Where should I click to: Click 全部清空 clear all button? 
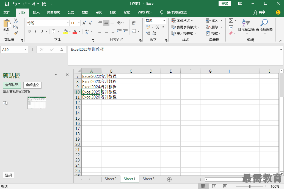click(32, 85)
